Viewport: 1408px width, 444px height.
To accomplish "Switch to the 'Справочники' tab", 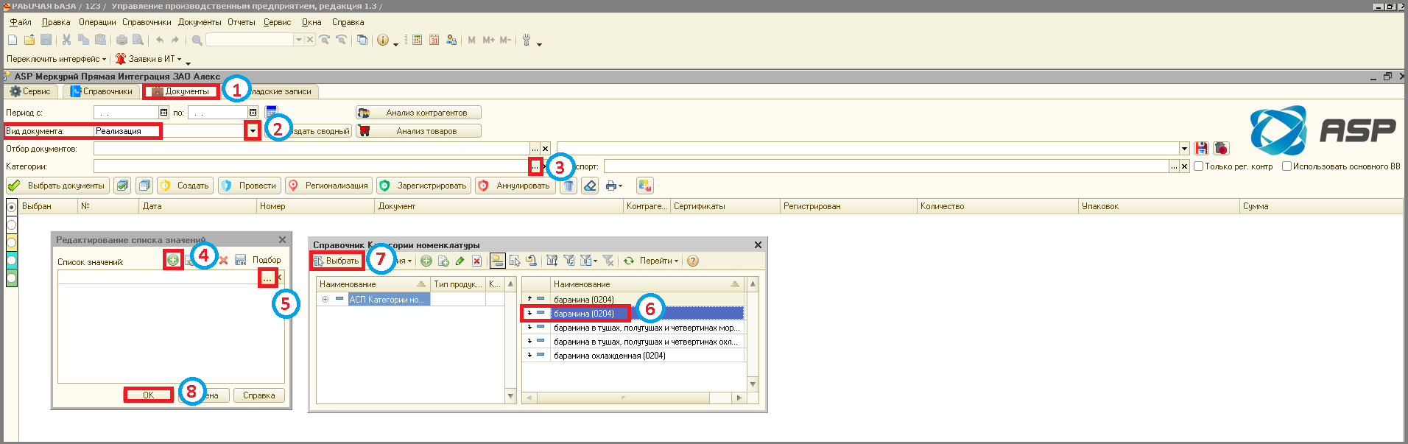I will point(102,91).
